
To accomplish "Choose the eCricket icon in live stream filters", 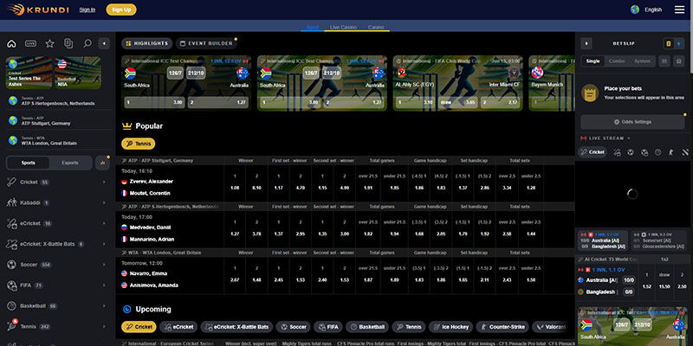I will [618, 152].
